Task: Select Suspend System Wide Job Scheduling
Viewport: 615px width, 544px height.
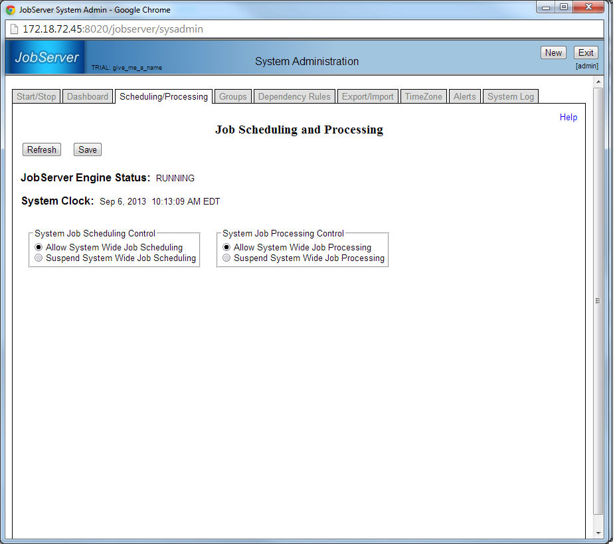Action: (x=39, y=258)
